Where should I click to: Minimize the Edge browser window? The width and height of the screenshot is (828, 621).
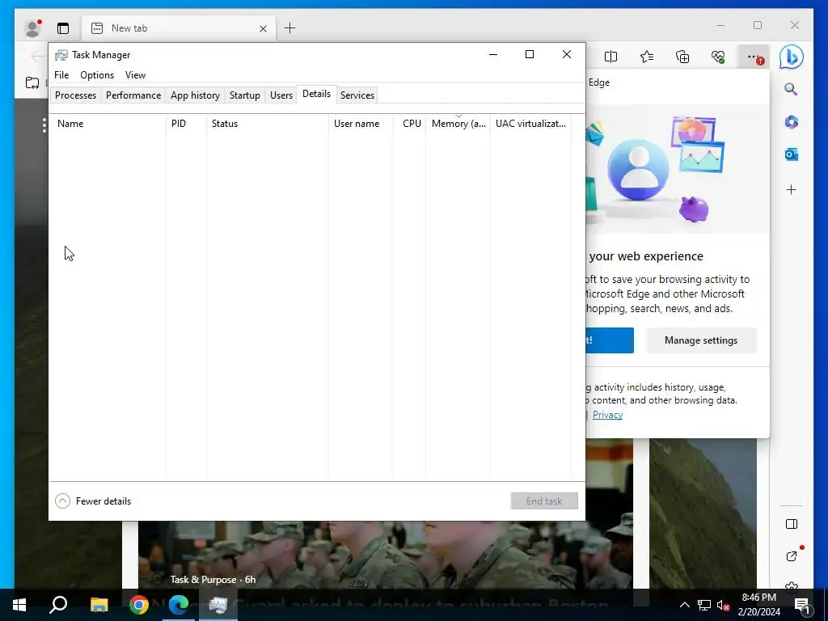pos(720,25)
